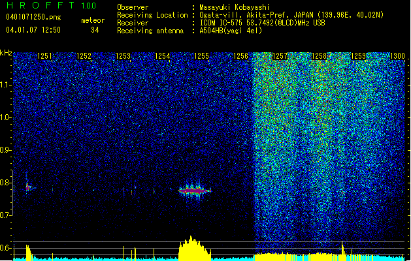Click the 1254 time marker
Viewport: 411px width, 261px height.
pyautogui.click(x=162, y=56)
